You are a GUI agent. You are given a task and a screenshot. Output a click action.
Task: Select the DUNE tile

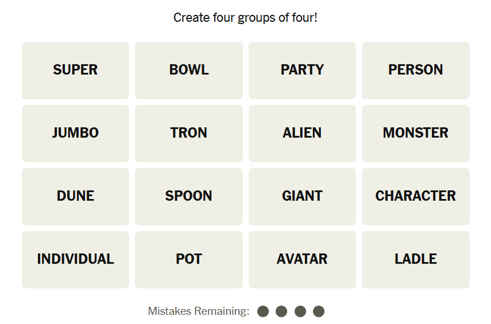75,196
